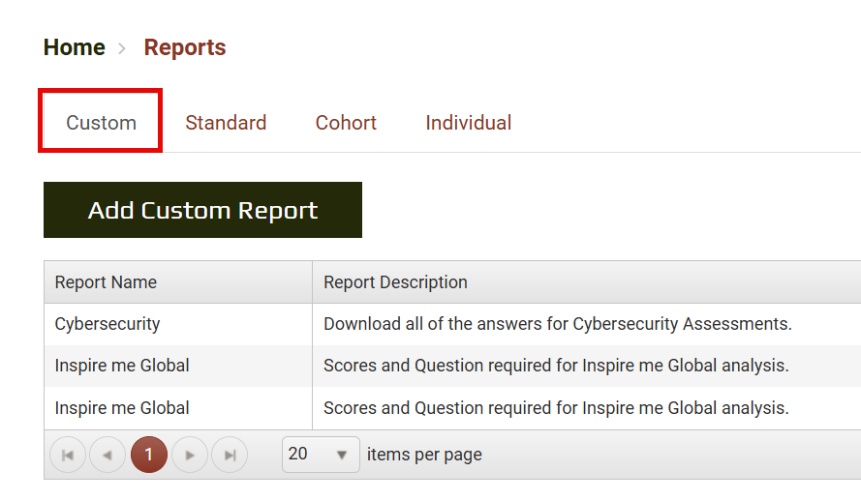Open the Cohort tab
This screenshot has width=861, height=501.
coord(346,123)
